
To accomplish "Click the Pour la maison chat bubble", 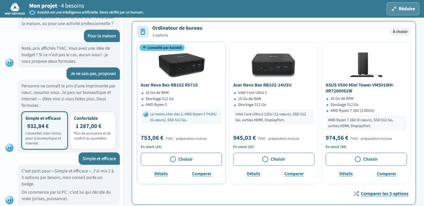I will pos(102,36).
